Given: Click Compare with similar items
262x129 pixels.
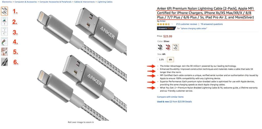Looking at the screenshot, I should [170, 97].
